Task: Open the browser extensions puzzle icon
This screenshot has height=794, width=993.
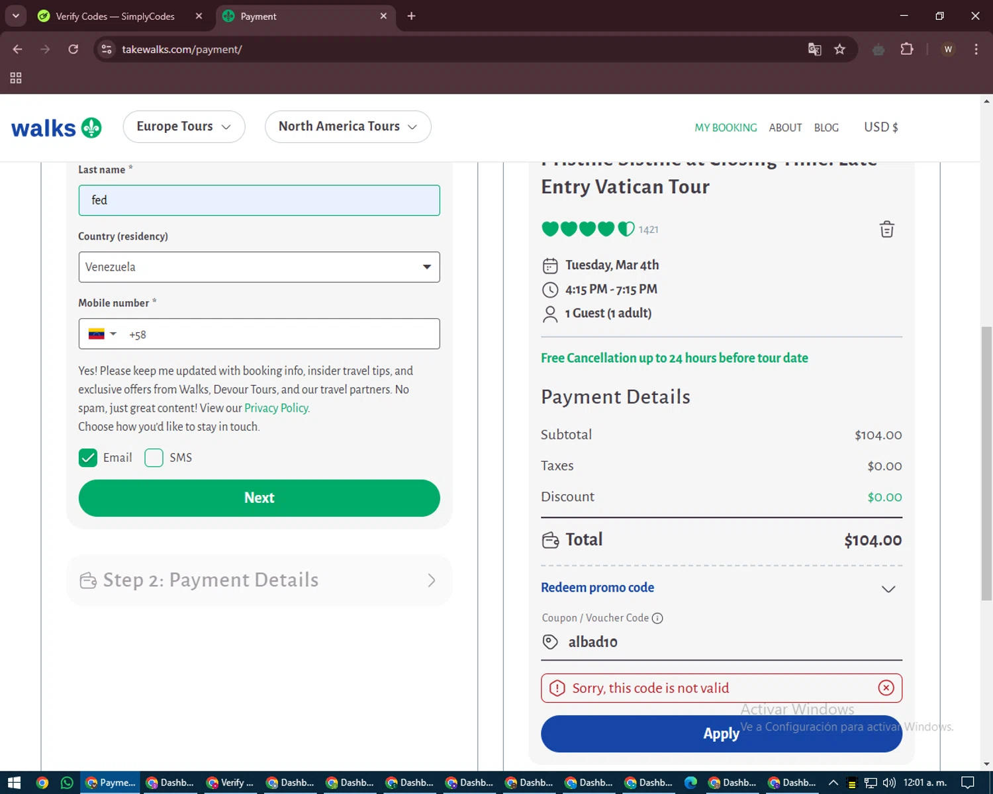Action: point(907,50)
